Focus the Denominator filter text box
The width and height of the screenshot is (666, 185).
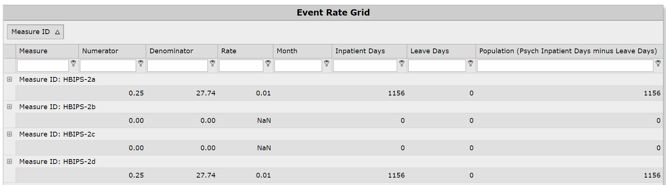[177, 65]
